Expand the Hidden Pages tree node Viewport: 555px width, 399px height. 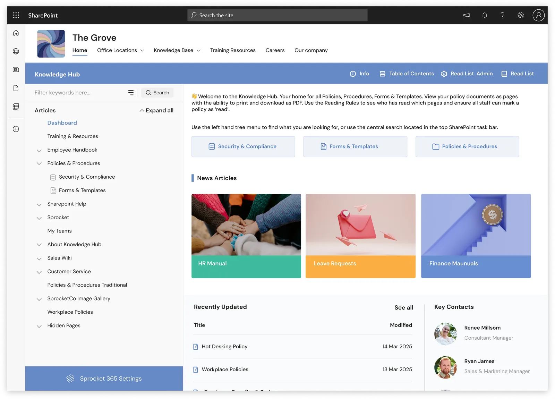point(39,326)
